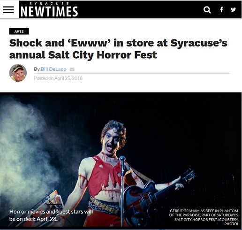Open the hamburger navigation menu
The height and width of the screenshot is (230, 242).
[8, 10]
